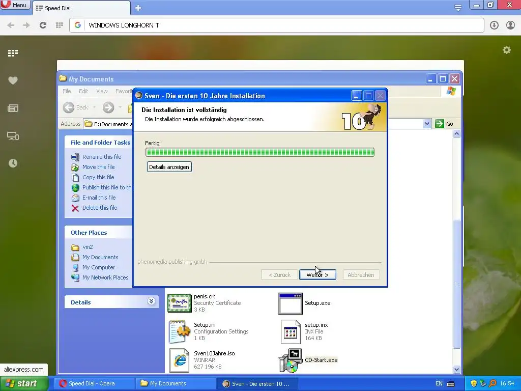Viewport: 521px width, 391px height.
Task: Click Copy this file
Action: point(98,177)
